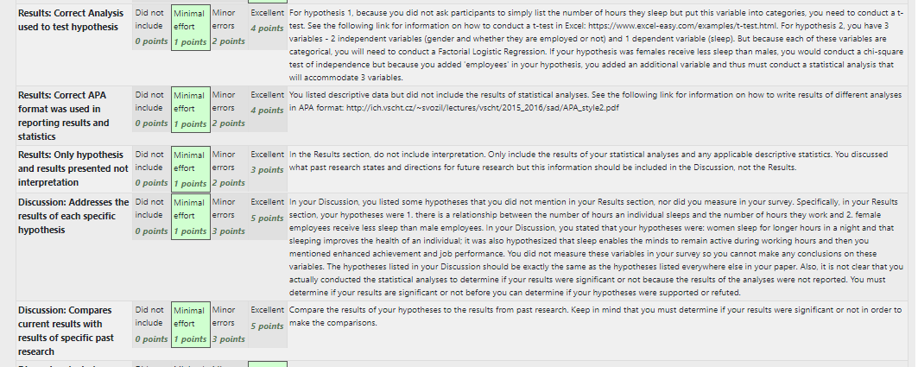Screen dimensions: 918x367
Task: Choose Did not include for Only hypothesis row
Action: point(152,169)
